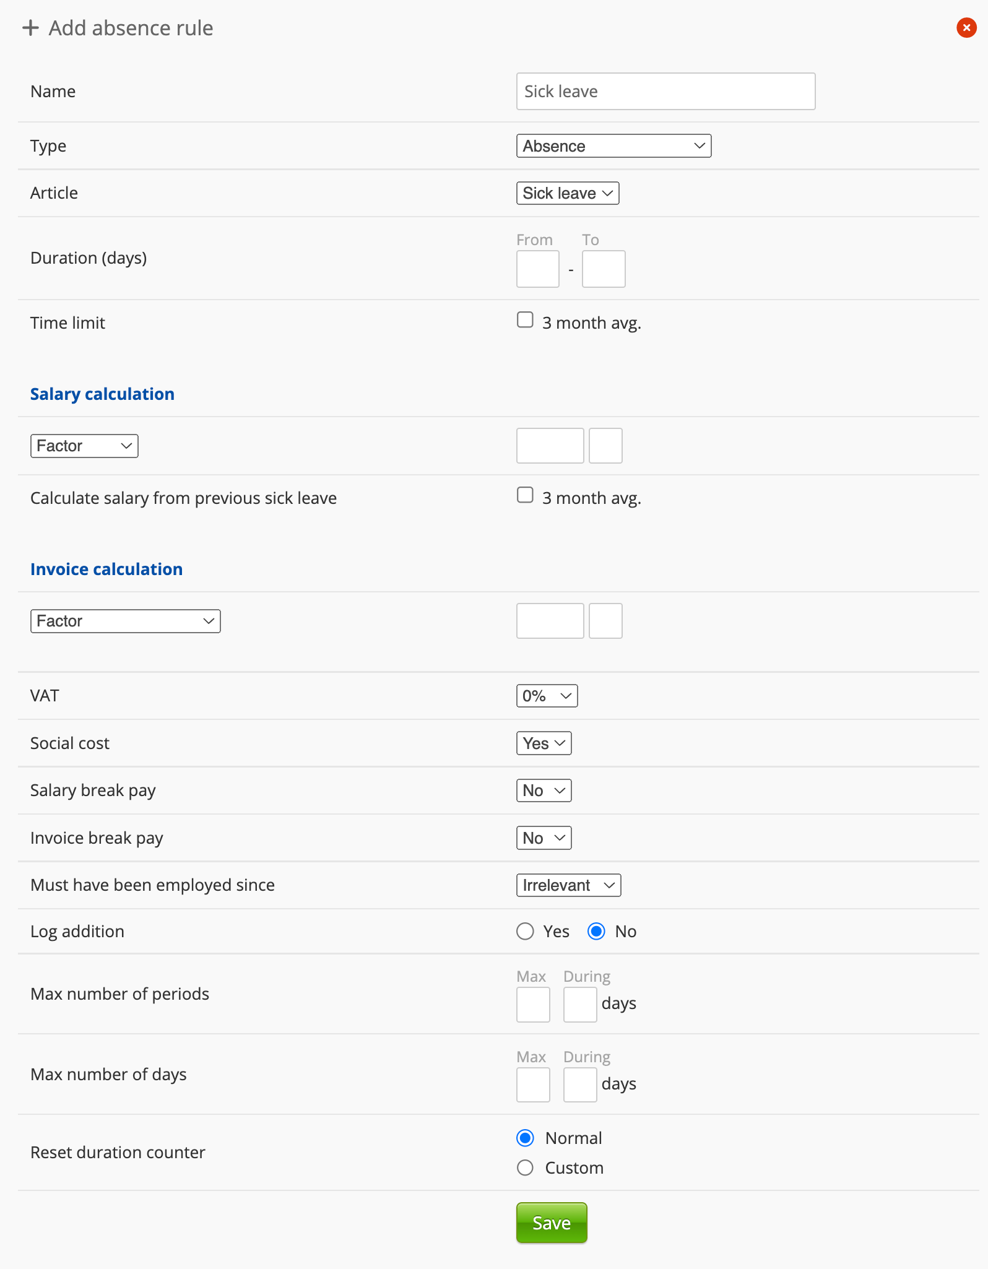
Task: Click the Duration From input box
Action: (x=537, y=269)
